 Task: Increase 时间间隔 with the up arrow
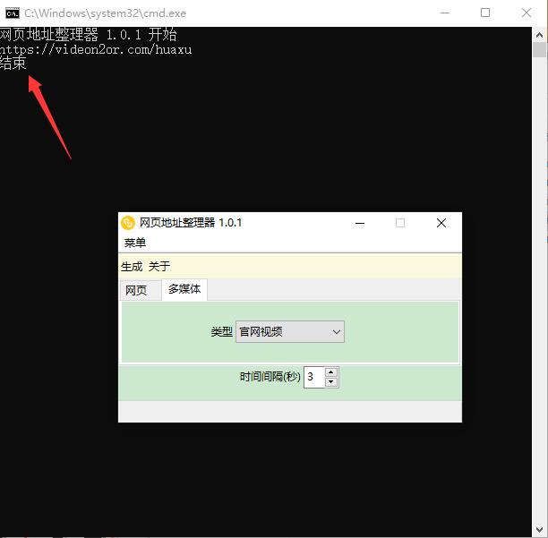[331, 372]
